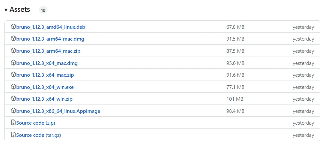Click the assets count badge showing 10
326x147 pixels.
(x=43, y=10)
